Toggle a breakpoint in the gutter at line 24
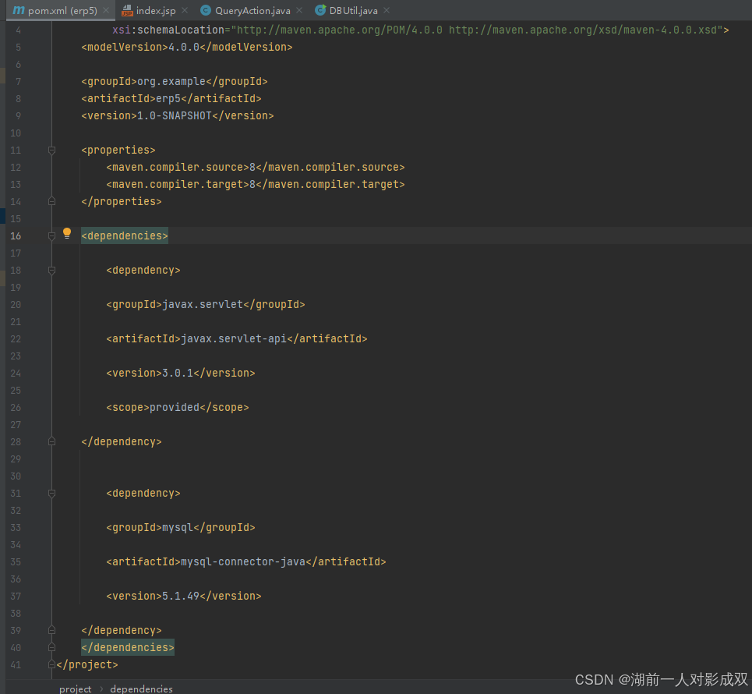The width and height of the screenshot is (752, 694). [34, 373]
